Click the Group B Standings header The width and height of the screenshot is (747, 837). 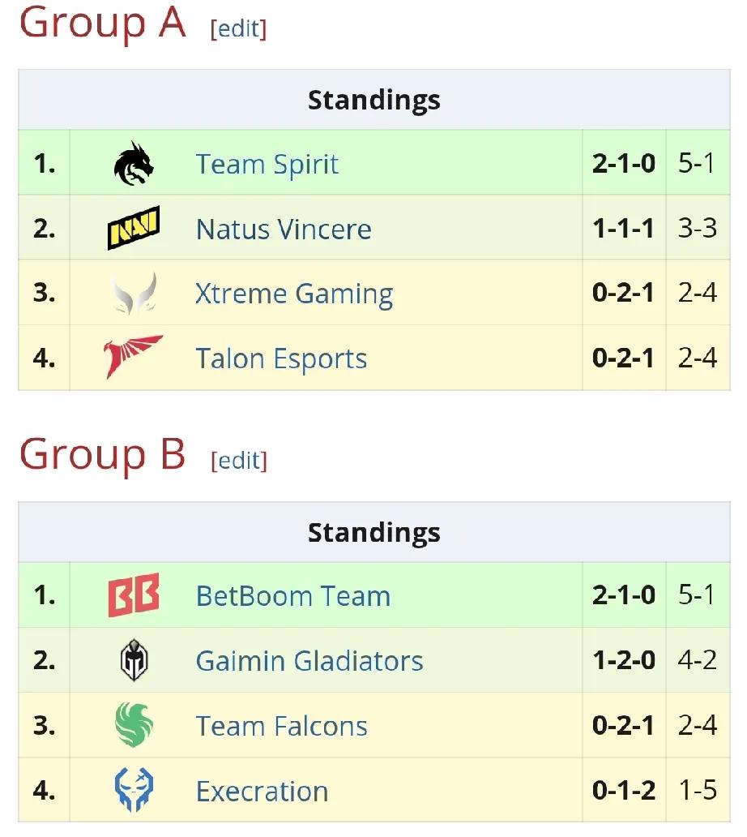click(x=374, y=532)
